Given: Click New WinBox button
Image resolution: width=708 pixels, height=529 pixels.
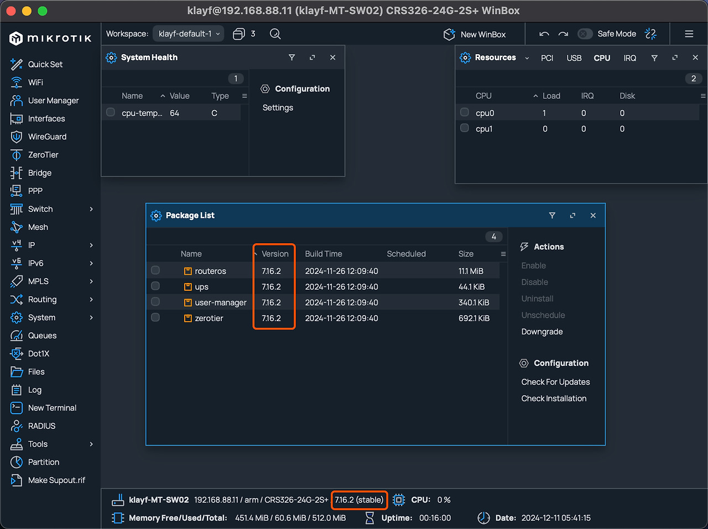Looking at the screenshot, I should coord(475,34).
